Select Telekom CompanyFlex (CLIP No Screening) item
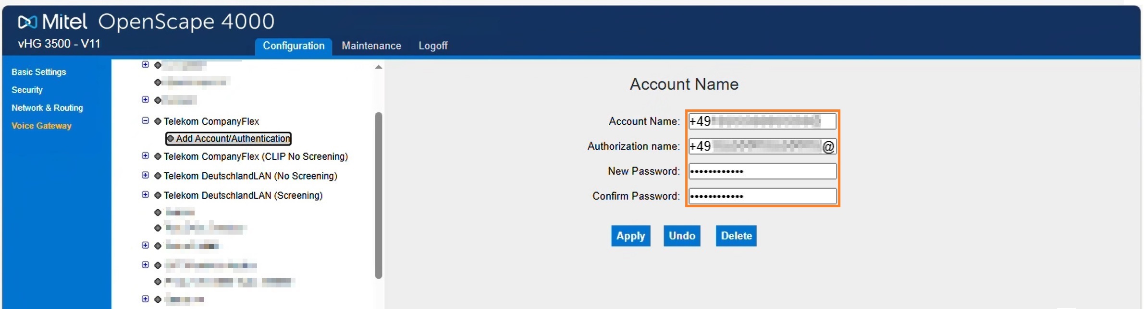The width and height of the screenshot is (1144, 309). click(256, 156)
